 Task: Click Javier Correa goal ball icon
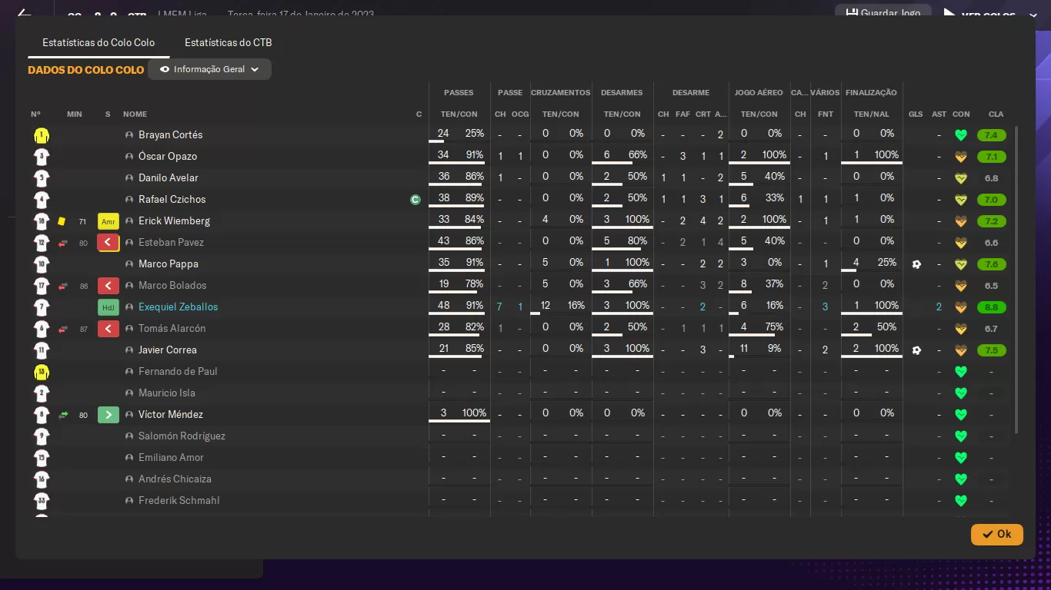(x=916, y=350)
